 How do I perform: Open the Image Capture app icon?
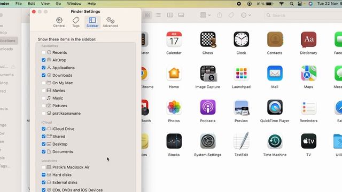208,74
